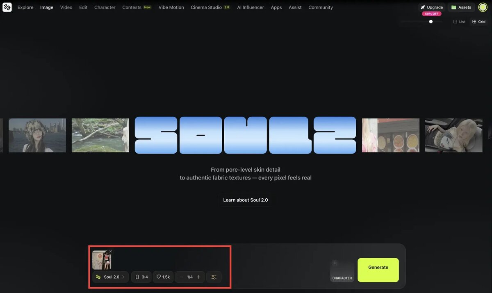Switch to List view
The height and width of the screenshot is (293, 492).
pyautogui.click(x=459, y=22)
